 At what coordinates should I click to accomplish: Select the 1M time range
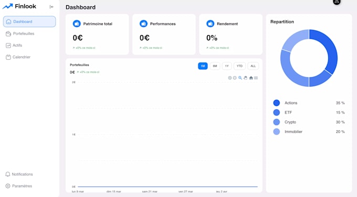(203, 66)
